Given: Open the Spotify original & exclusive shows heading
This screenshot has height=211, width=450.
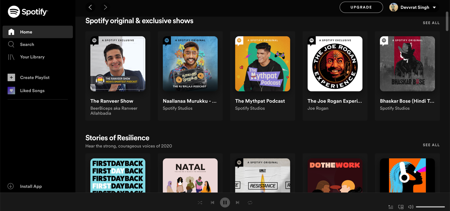Looking at the screenshot, I should [139, 21].
